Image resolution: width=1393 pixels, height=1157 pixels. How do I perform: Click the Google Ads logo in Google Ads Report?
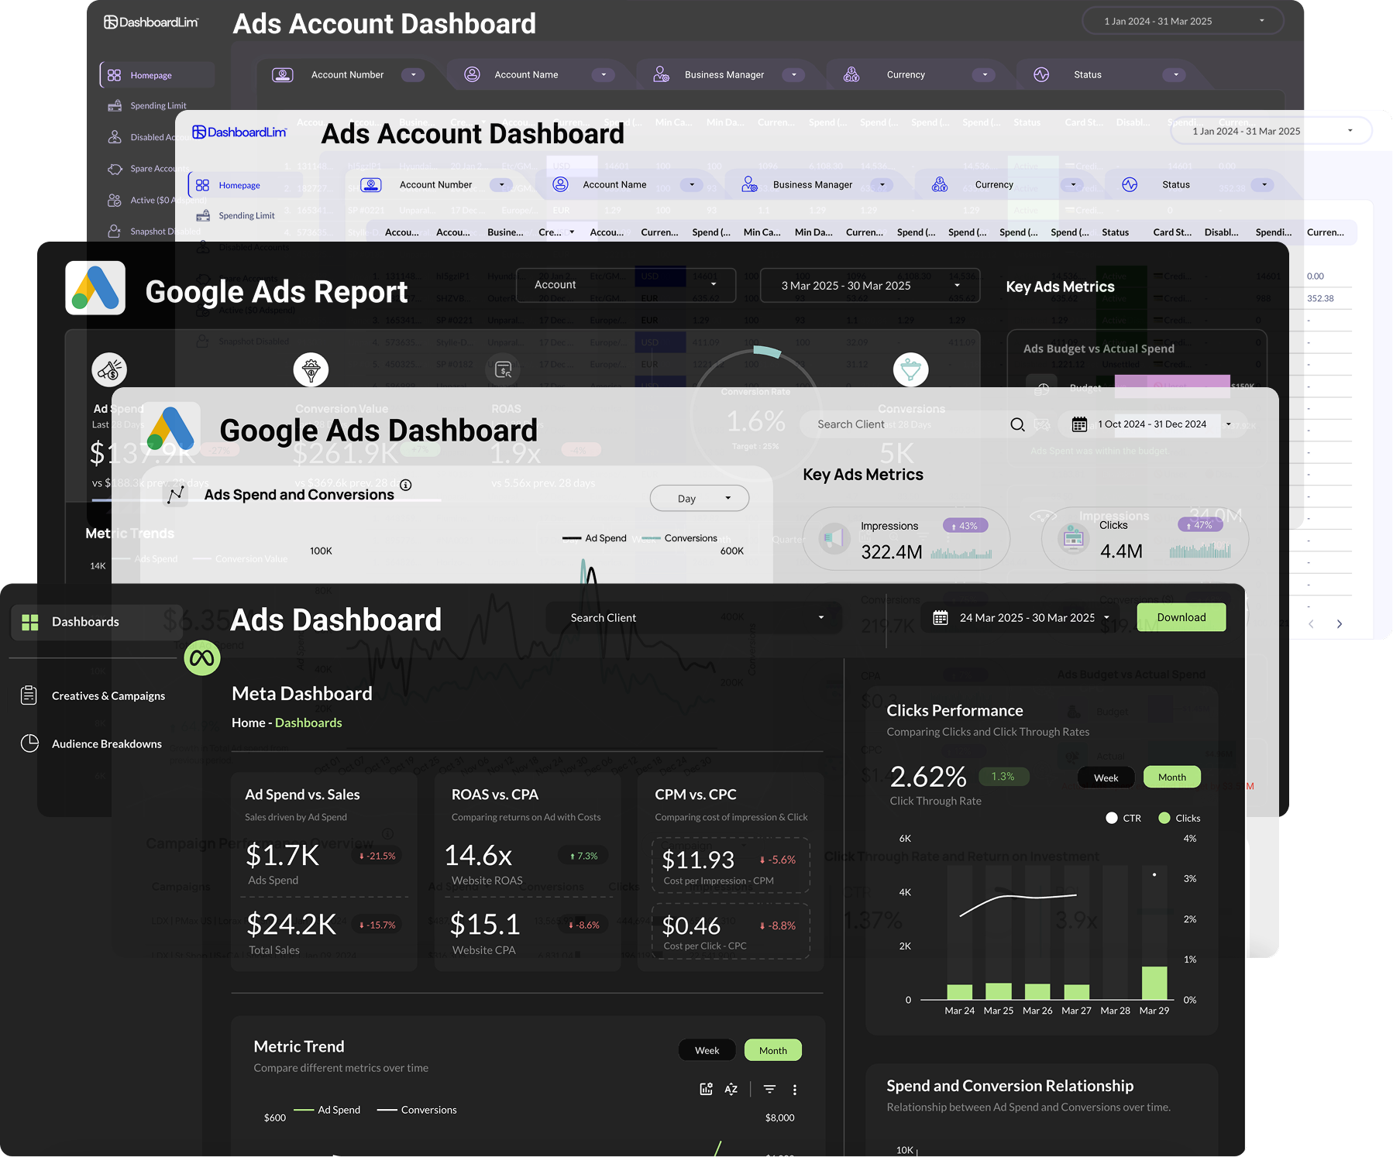(95, 287)
